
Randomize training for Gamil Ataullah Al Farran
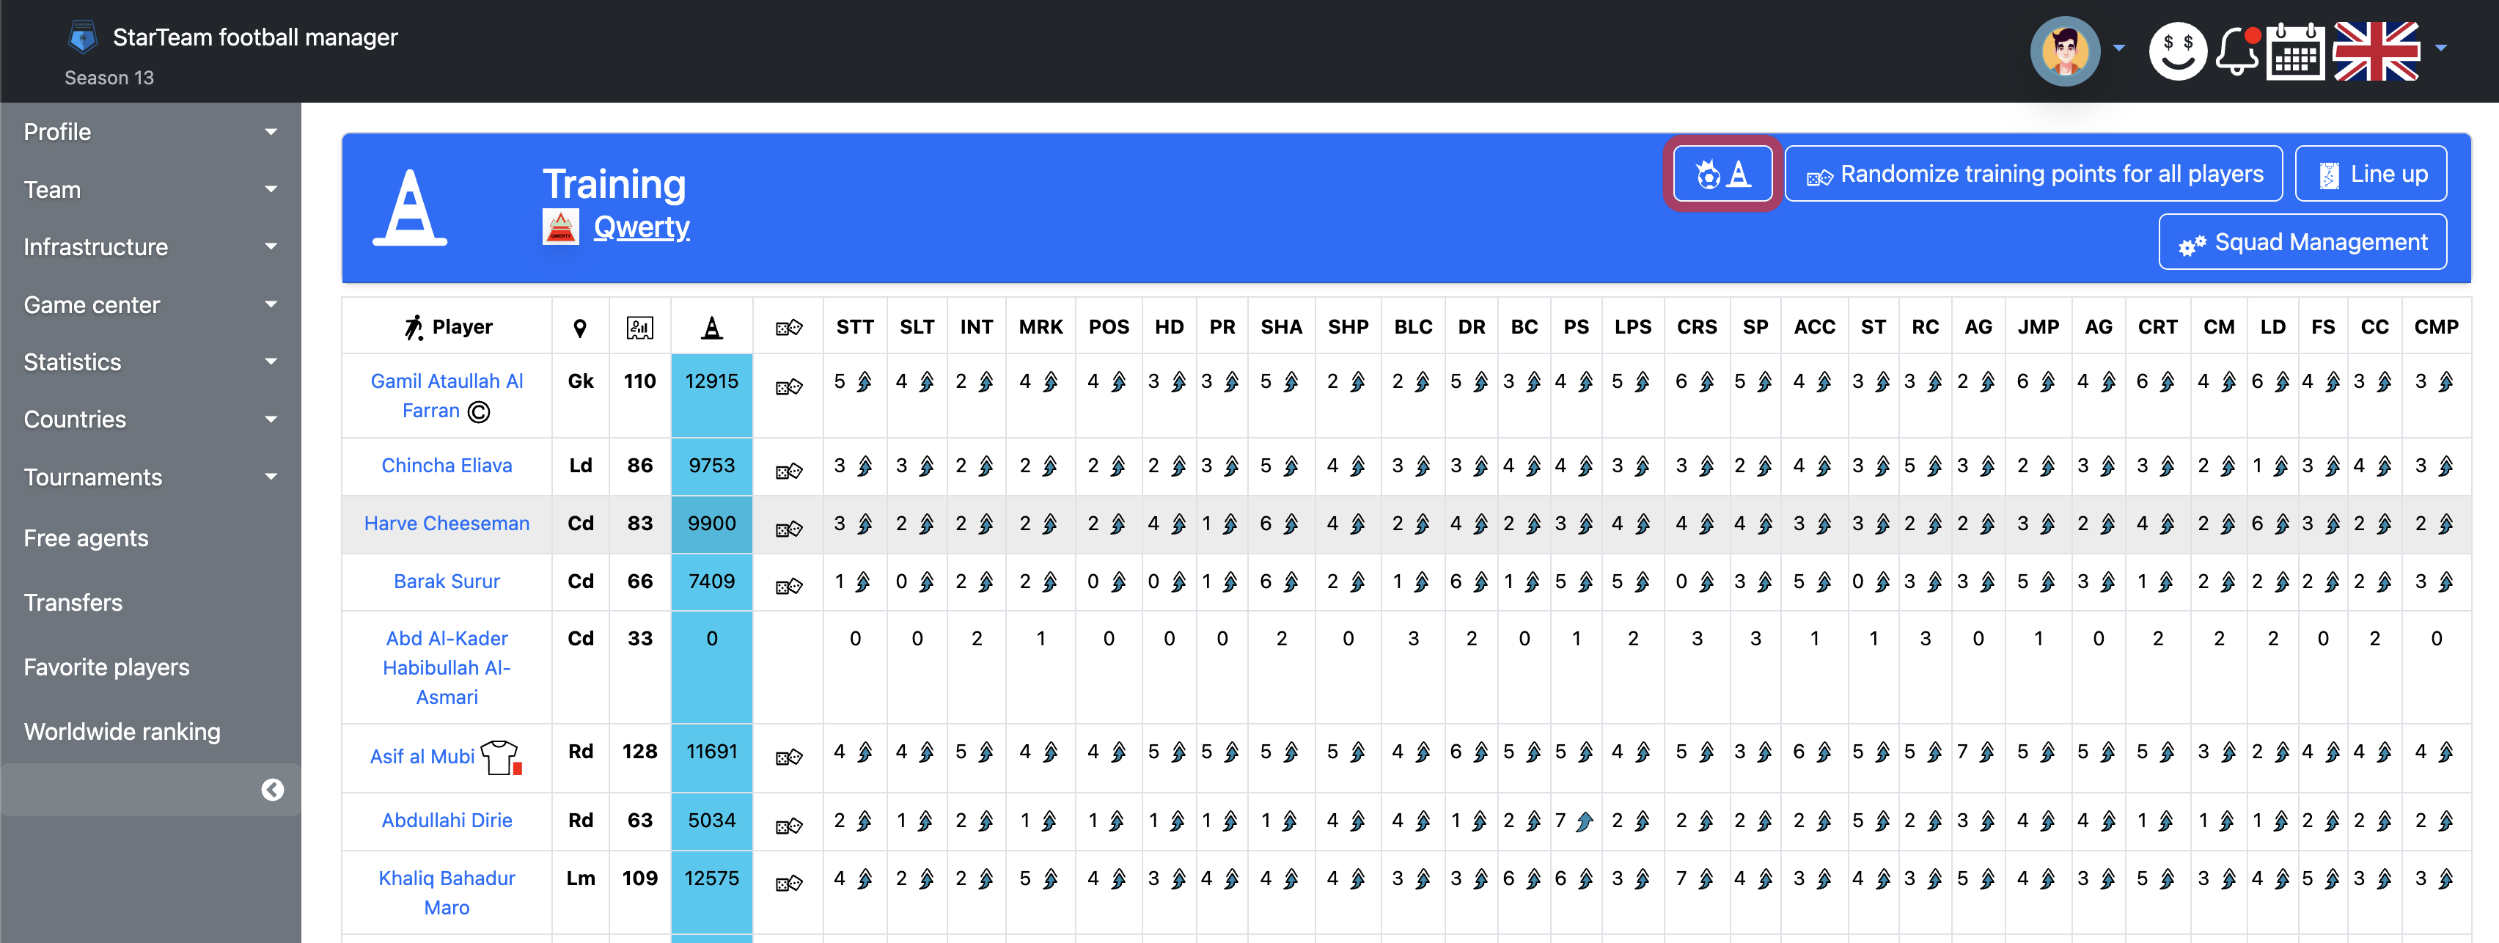click(789, 387)
